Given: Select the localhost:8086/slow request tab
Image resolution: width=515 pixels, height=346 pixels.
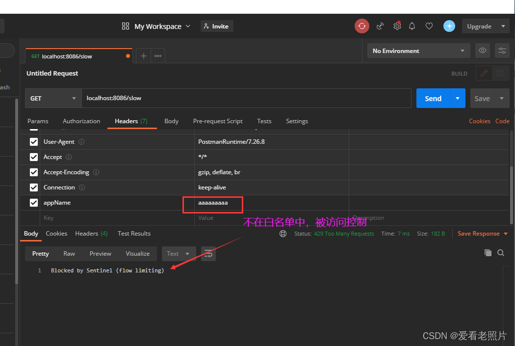Looking at the screenshot, I should pos(79,56).
